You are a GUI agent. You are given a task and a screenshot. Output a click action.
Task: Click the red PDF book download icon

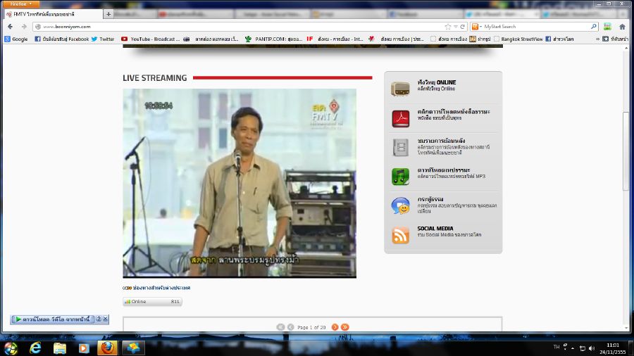click(400, 118)
